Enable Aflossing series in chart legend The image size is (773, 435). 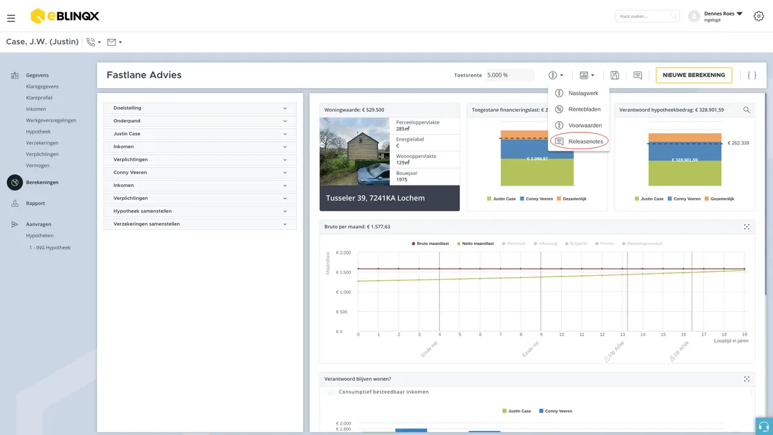pos(545,244)
